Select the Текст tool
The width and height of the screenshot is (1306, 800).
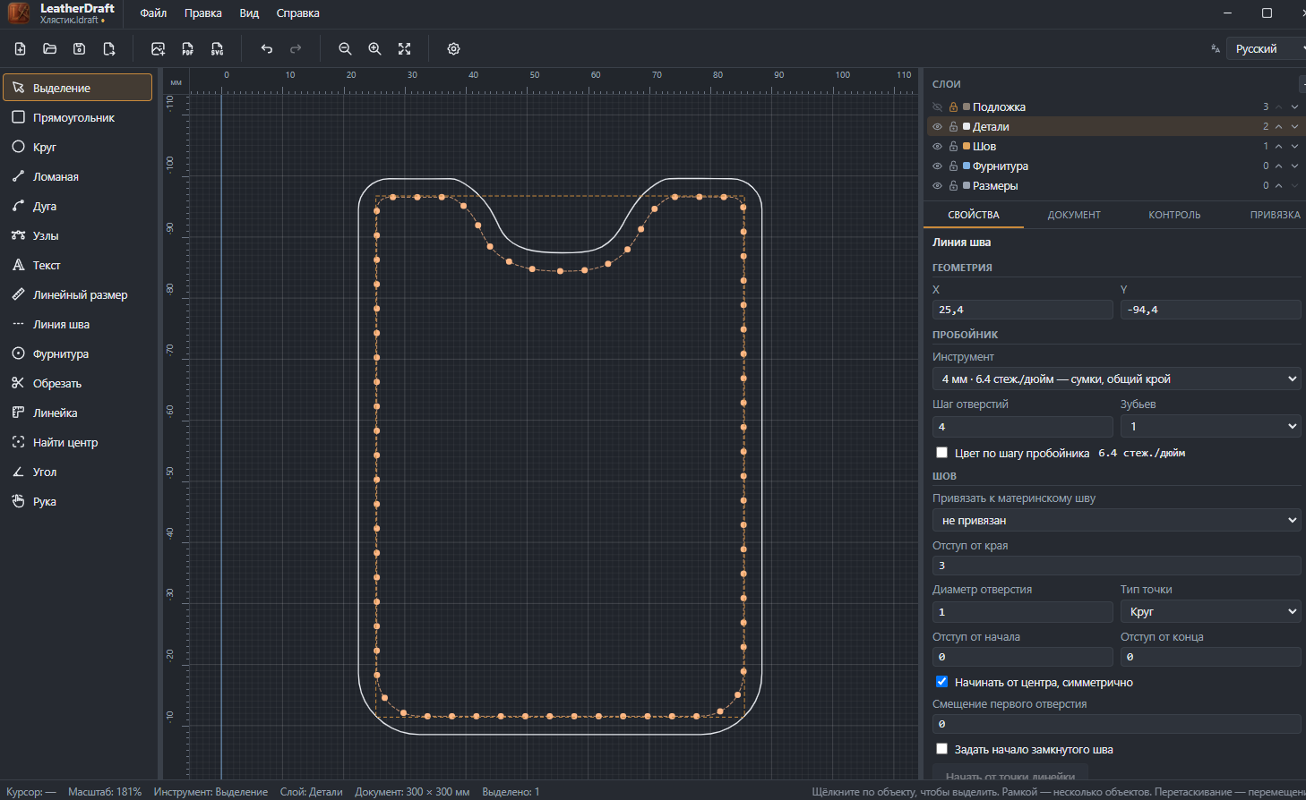click(x=78, y=265)
